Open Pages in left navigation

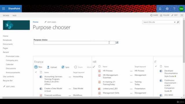tap(5, 48)
